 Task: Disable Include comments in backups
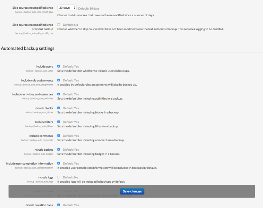(59, 136)
